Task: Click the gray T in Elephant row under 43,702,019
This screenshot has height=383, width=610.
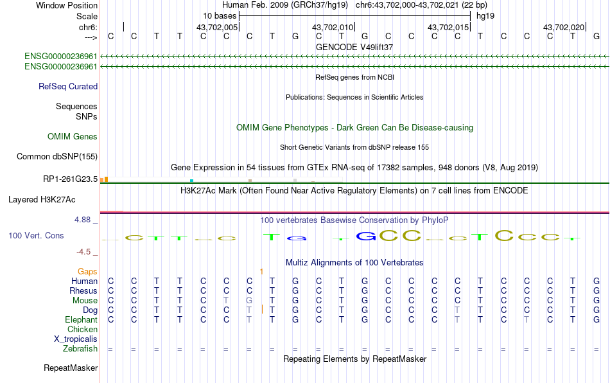Action: tap(526, 319)
